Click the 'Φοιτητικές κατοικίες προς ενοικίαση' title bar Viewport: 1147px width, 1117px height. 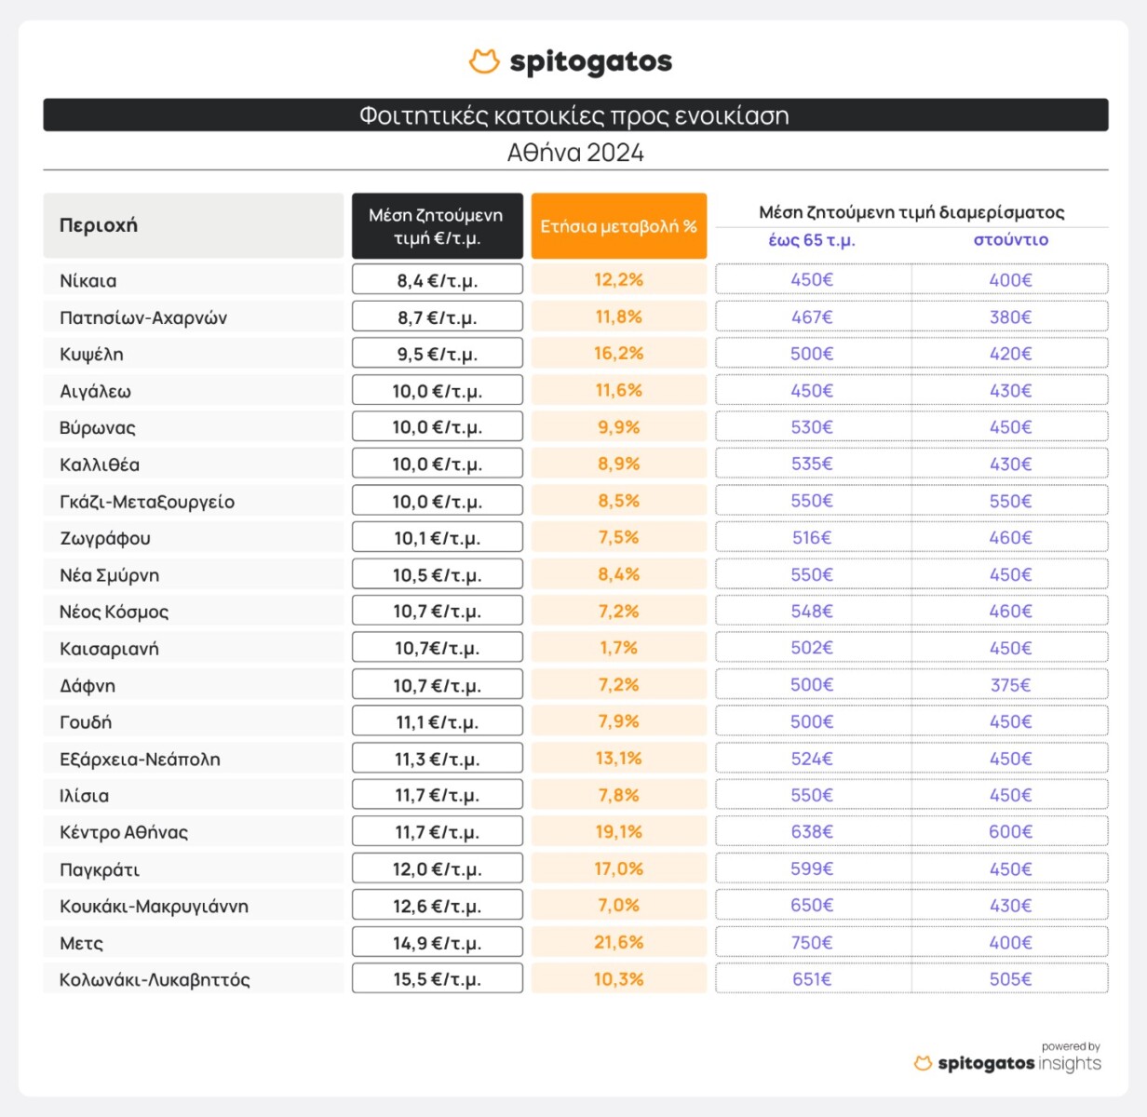pos(574,115)
